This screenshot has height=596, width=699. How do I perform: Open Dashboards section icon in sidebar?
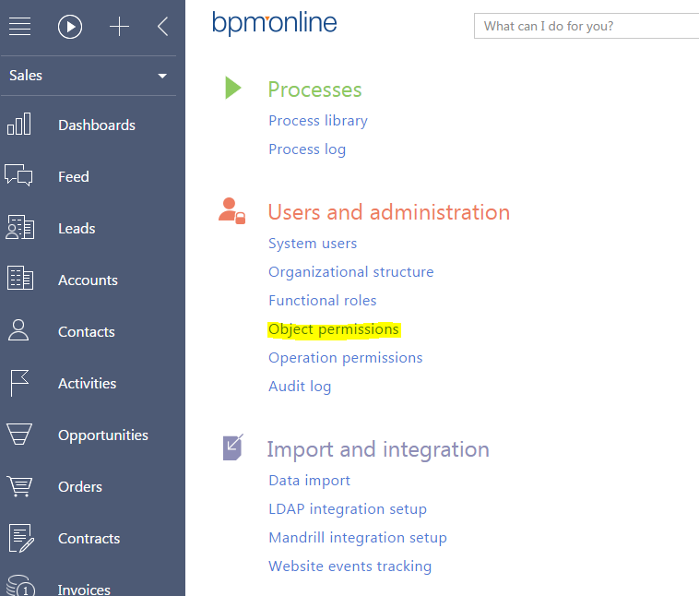[19, 125]
